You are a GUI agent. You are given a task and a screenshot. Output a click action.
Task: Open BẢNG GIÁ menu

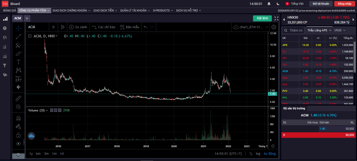tap(10, 10)
